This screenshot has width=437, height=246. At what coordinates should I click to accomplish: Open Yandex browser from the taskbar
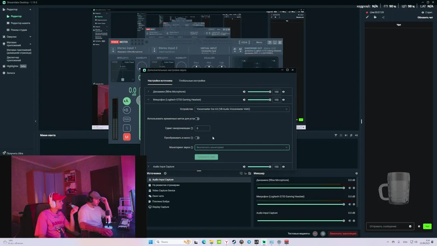coord(226,242)
